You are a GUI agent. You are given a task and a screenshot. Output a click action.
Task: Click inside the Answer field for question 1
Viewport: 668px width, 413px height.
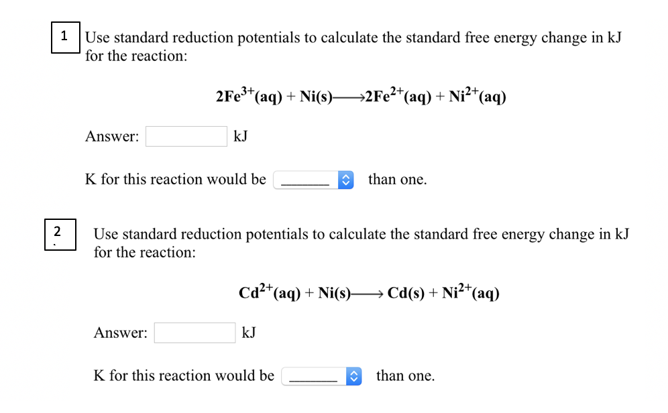(x=186, y=136)
